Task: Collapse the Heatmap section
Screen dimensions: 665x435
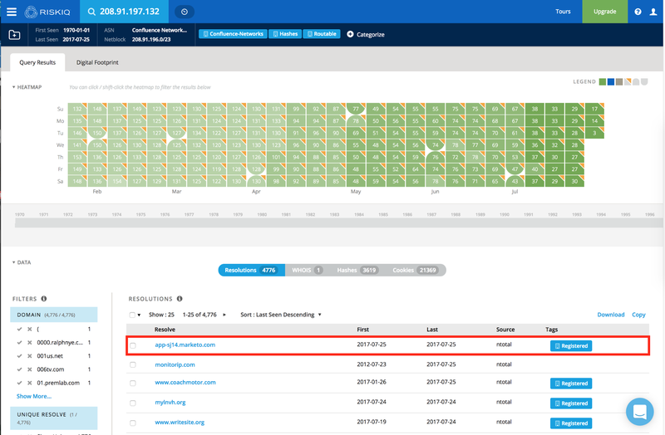Action: click(27, 87)
